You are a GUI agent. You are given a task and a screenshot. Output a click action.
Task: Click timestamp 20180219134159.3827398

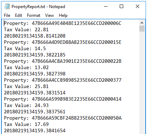[35, 74]
